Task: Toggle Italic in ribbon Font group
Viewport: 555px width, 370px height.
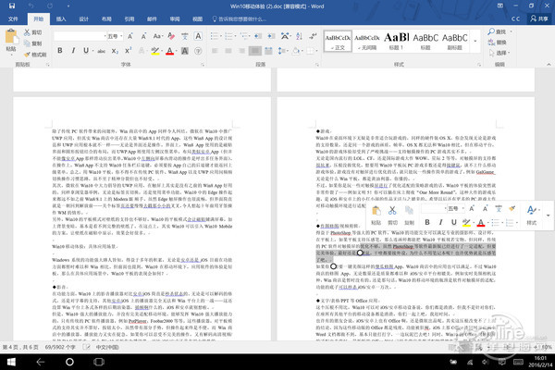Action: (x=73, y=51)
